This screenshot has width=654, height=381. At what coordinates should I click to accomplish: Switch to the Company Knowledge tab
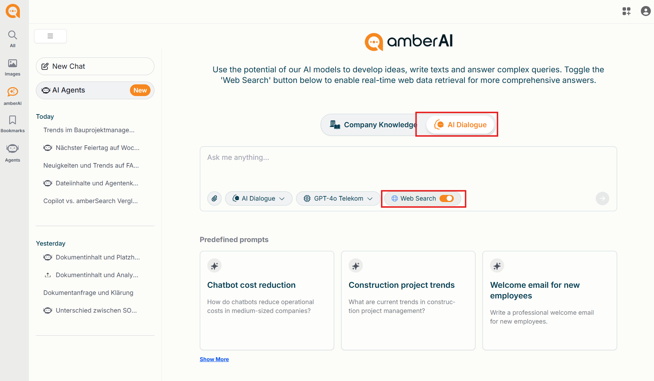tap(374, 125)
